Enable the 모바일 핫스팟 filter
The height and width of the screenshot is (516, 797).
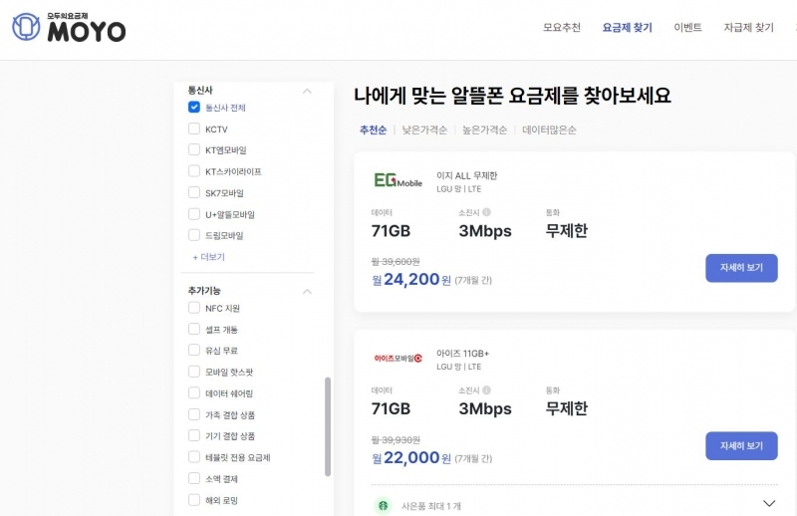coord(193,372)
